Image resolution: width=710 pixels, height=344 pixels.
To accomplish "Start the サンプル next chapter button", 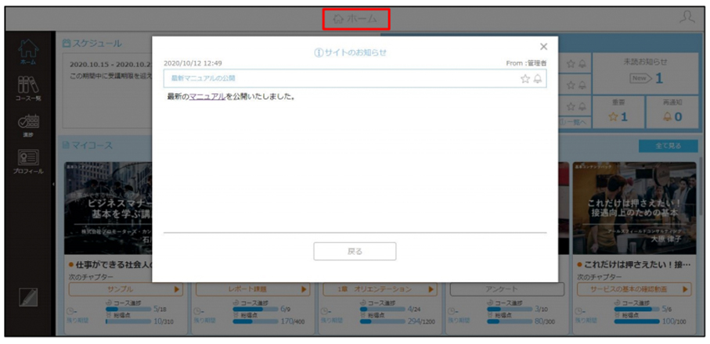I will (125, 289).
